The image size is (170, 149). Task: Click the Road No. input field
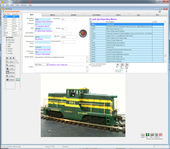[68, 19]
